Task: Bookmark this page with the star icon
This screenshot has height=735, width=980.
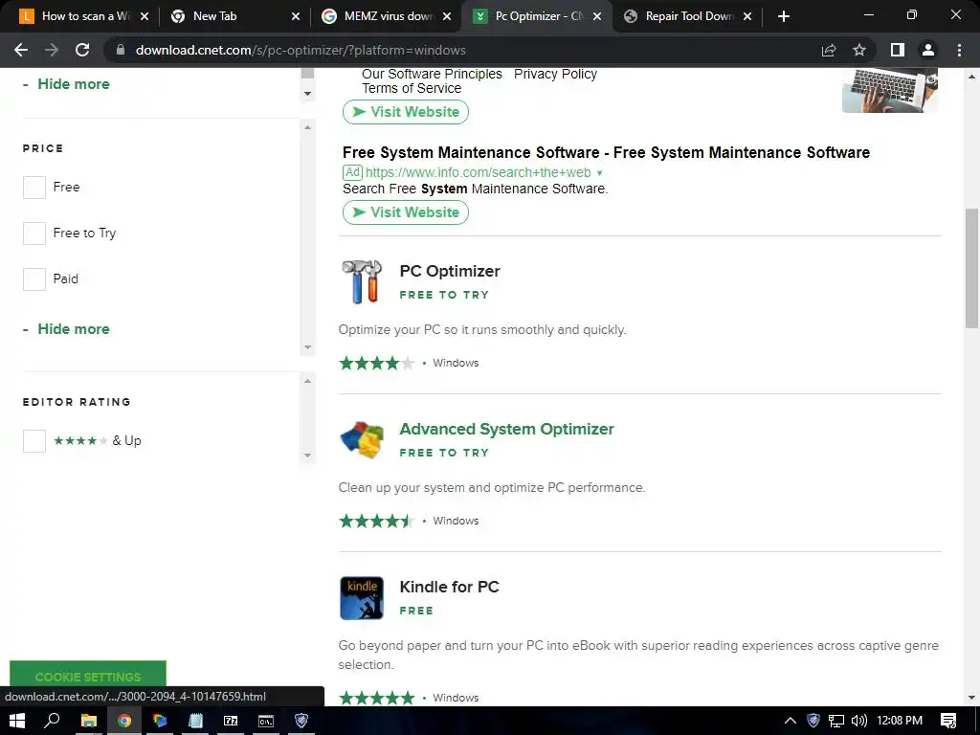Action: (859, 50)
